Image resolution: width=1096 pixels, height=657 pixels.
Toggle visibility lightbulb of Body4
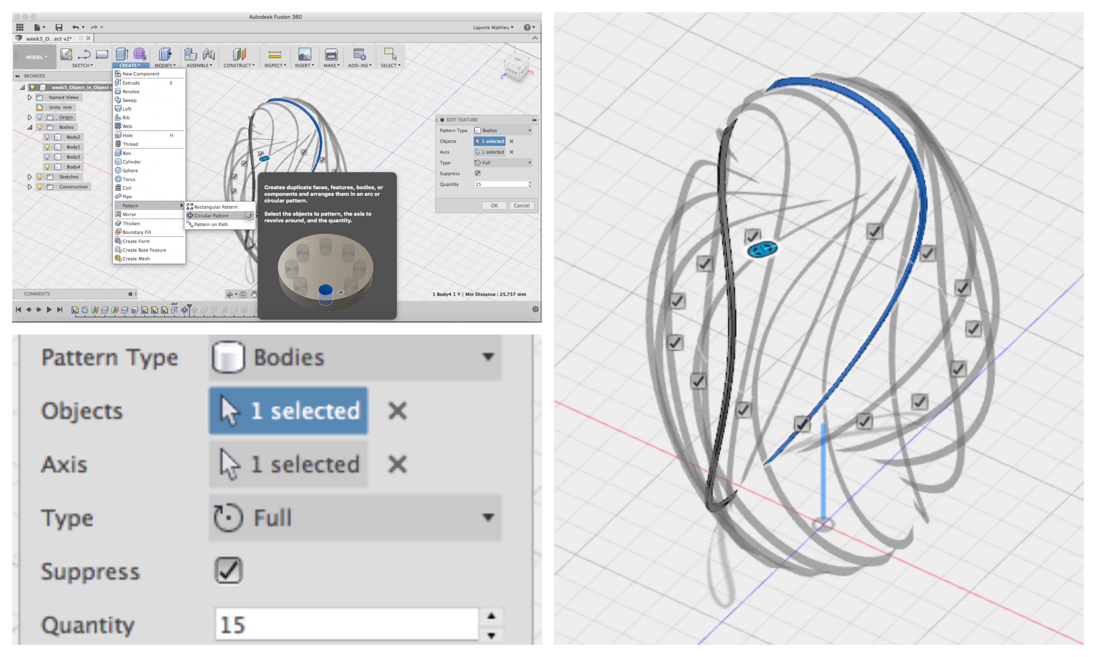pyautogui.click(x=47, y=167)
